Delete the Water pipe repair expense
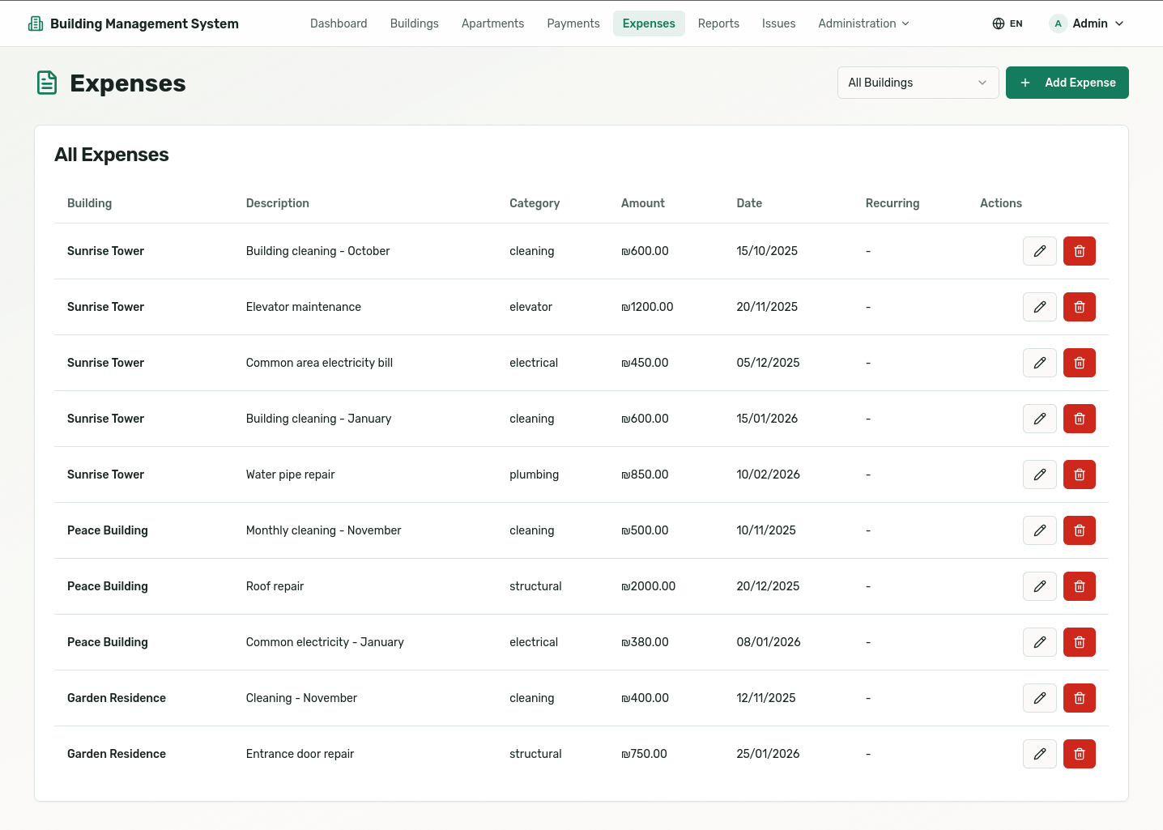1163x830 pixels. coord(1079,475)
